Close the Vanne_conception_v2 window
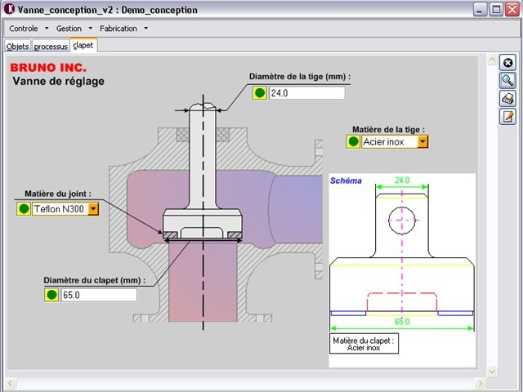The height and width of the screenshot is (392, 523). click(x=512, y=10)
